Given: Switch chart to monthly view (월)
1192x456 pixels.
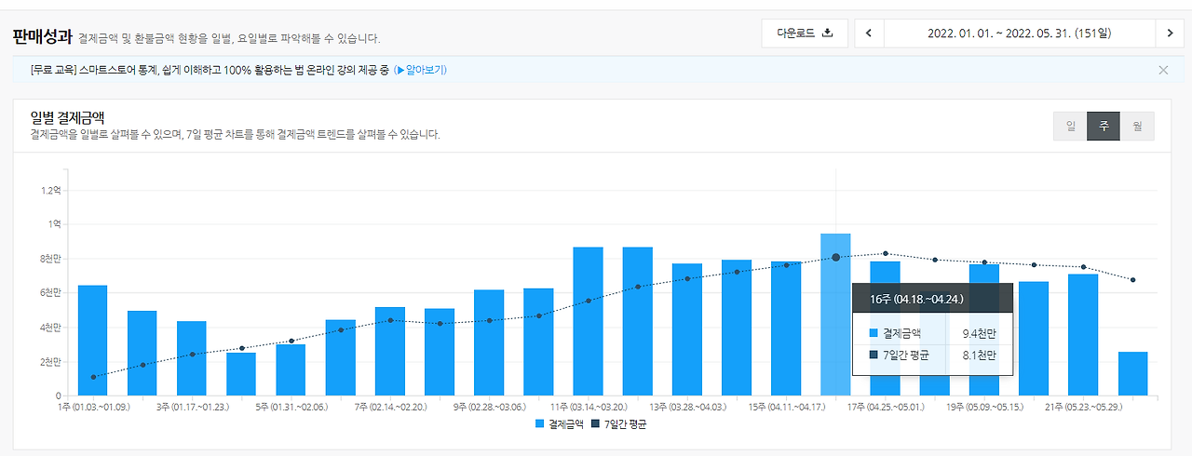Looking at the screenshot, I should (x=1137, y=127).
